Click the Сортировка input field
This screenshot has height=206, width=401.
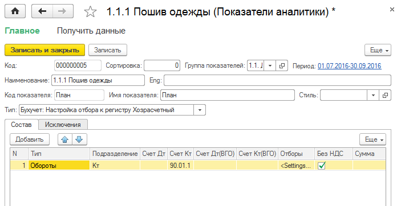[x=162, y=65]
